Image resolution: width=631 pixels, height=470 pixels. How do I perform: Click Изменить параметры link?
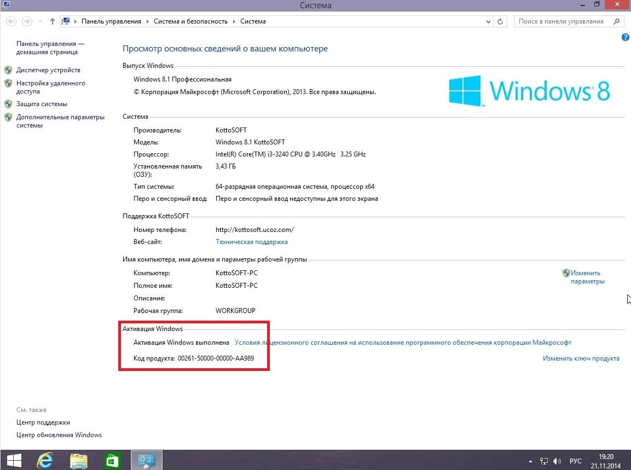point(588,277)
